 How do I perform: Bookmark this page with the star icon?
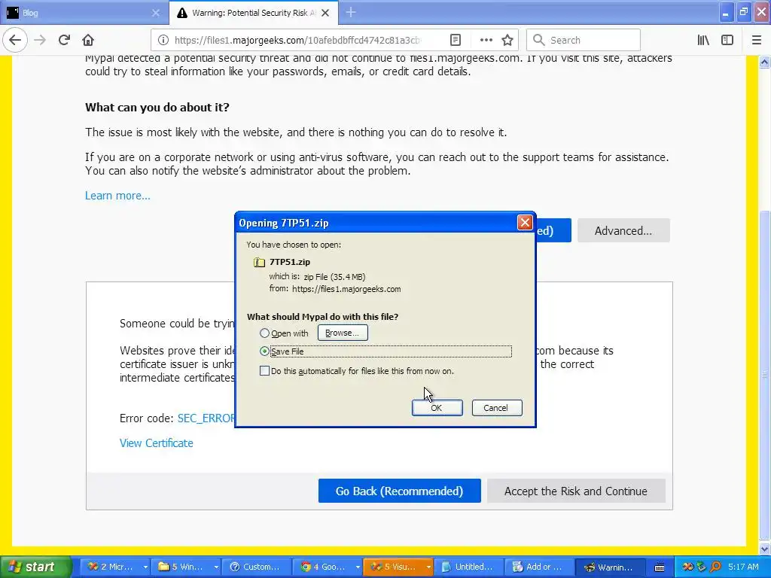(x=507, y=40)
